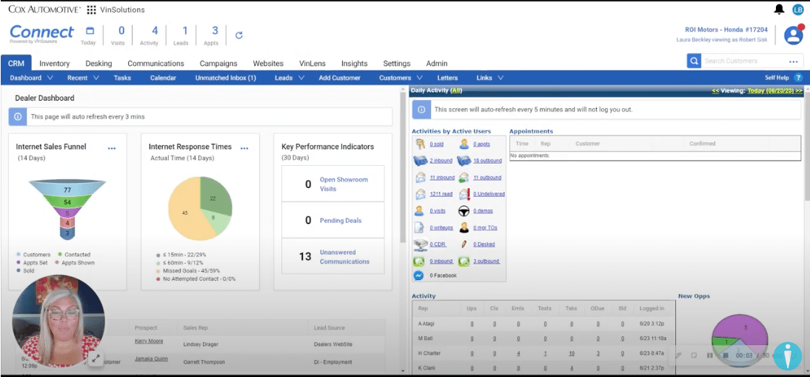Open the notifications bell icon
Image resolution: width=810 pixels, height=377 pixels.
click(780, 10)
